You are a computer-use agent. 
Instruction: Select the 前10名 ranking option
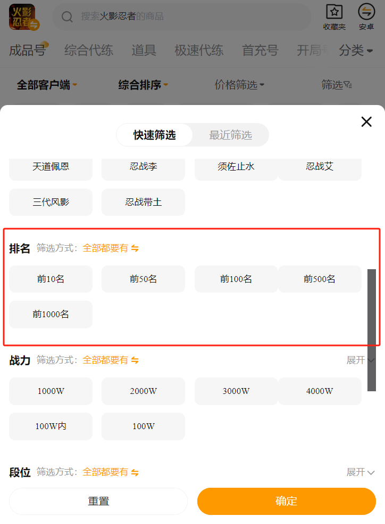point(51,279)
